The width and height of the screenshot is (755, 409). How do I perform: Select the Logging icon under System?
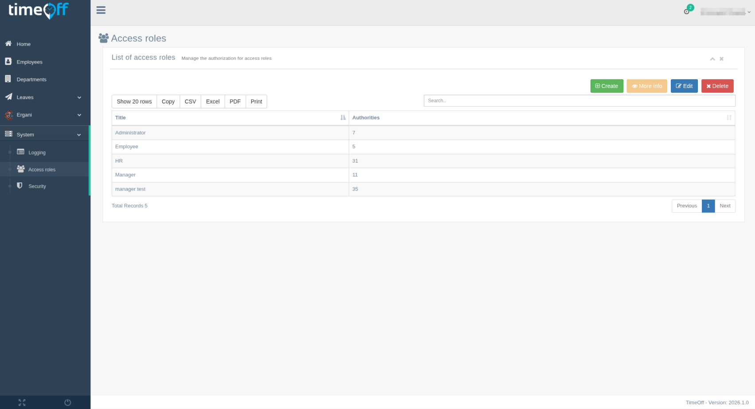[x=20, y=152]
